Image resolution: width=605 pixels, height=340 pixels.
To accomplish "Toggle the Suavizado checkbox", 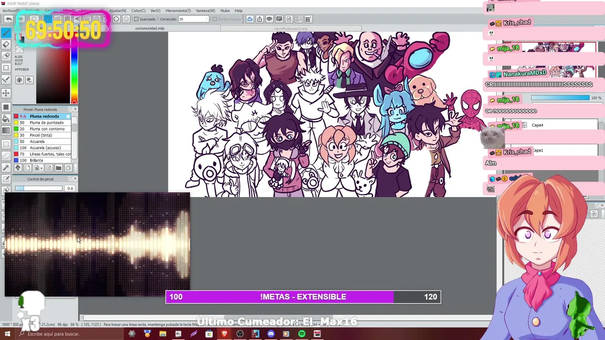I will (137, 19).
